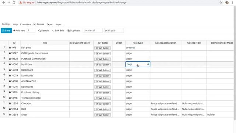Open Extensions menu
The image size is (236, 133).
[x=25, y=24]
